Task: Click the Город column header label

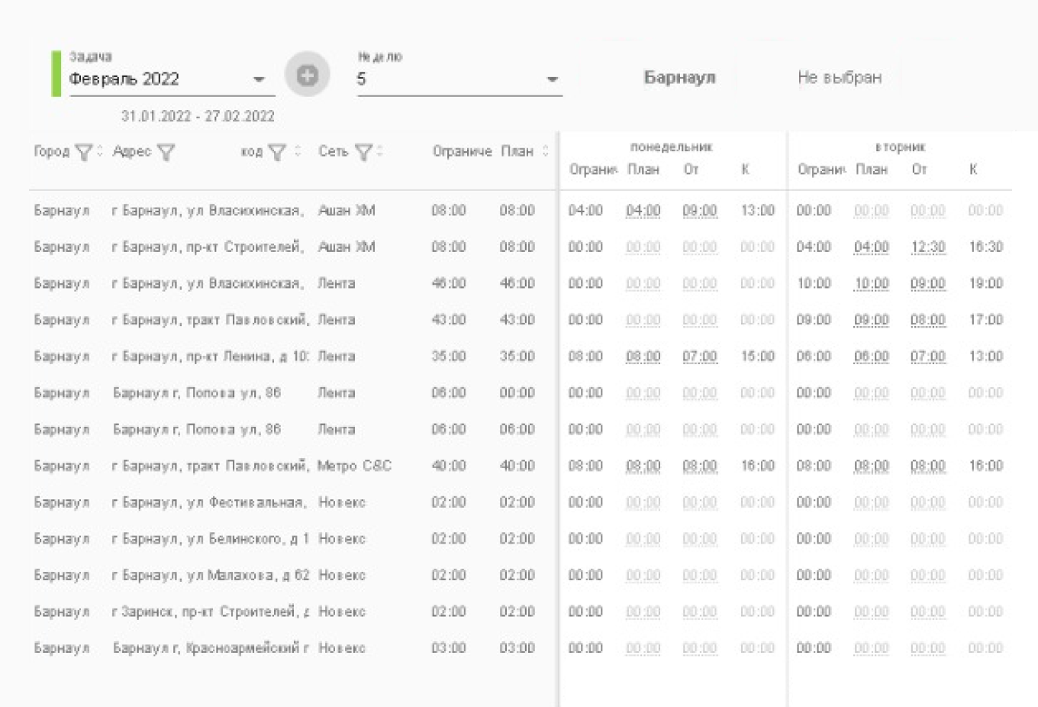Action: click(52, 151)
